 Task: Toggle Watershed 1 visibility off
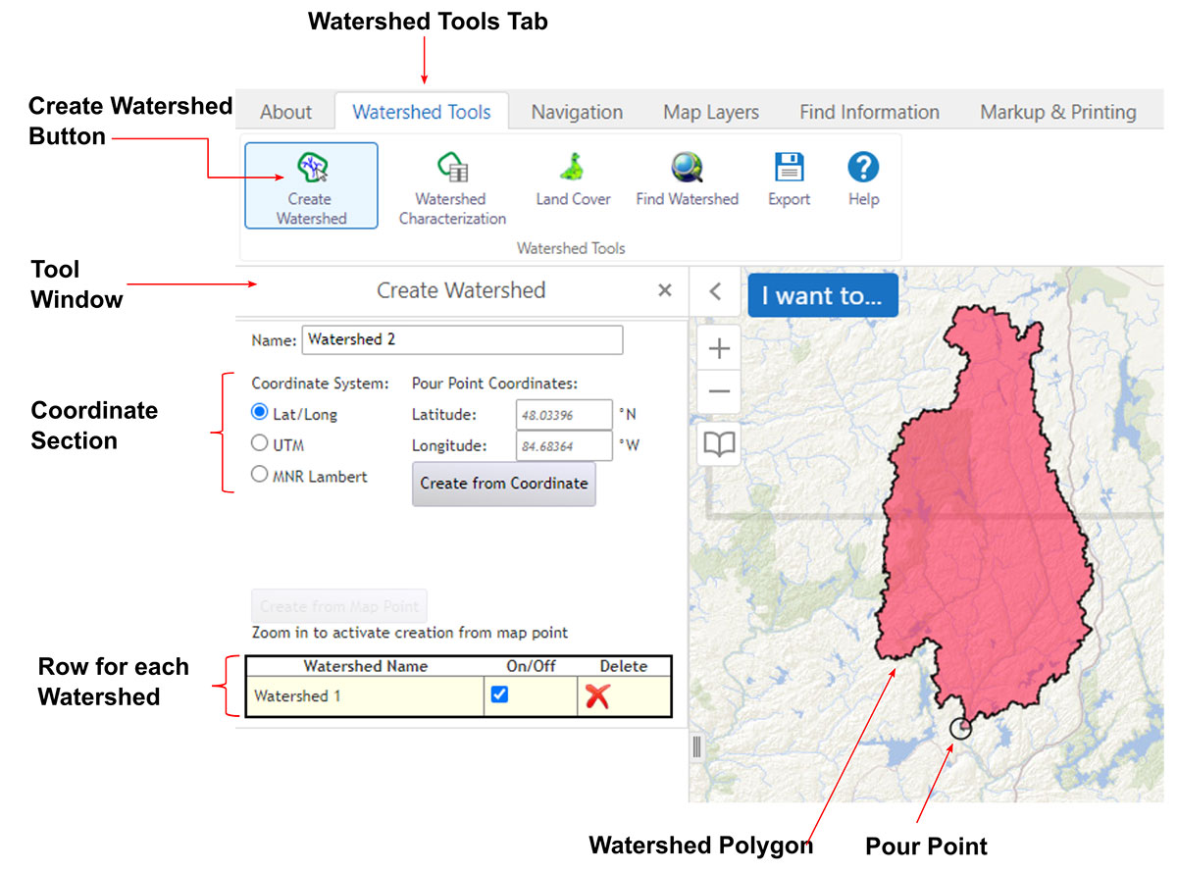[x=500, y=693]
